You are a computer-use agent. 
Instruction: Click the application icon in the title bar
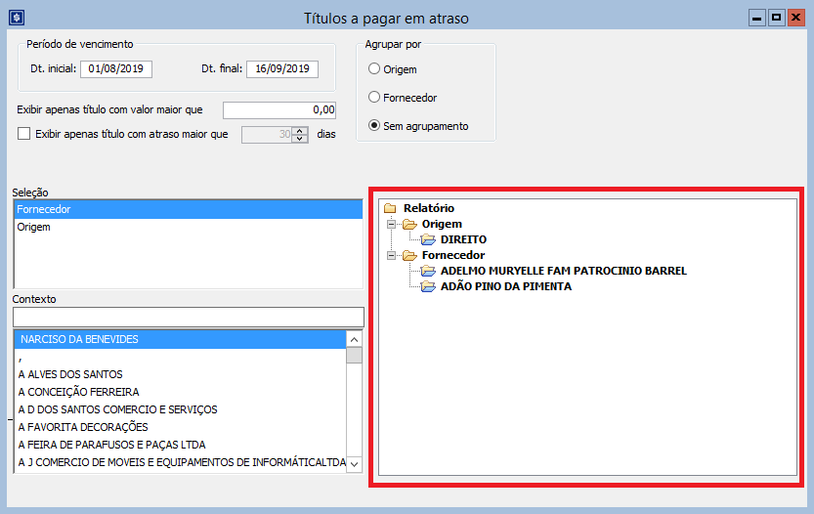(17, 18)
